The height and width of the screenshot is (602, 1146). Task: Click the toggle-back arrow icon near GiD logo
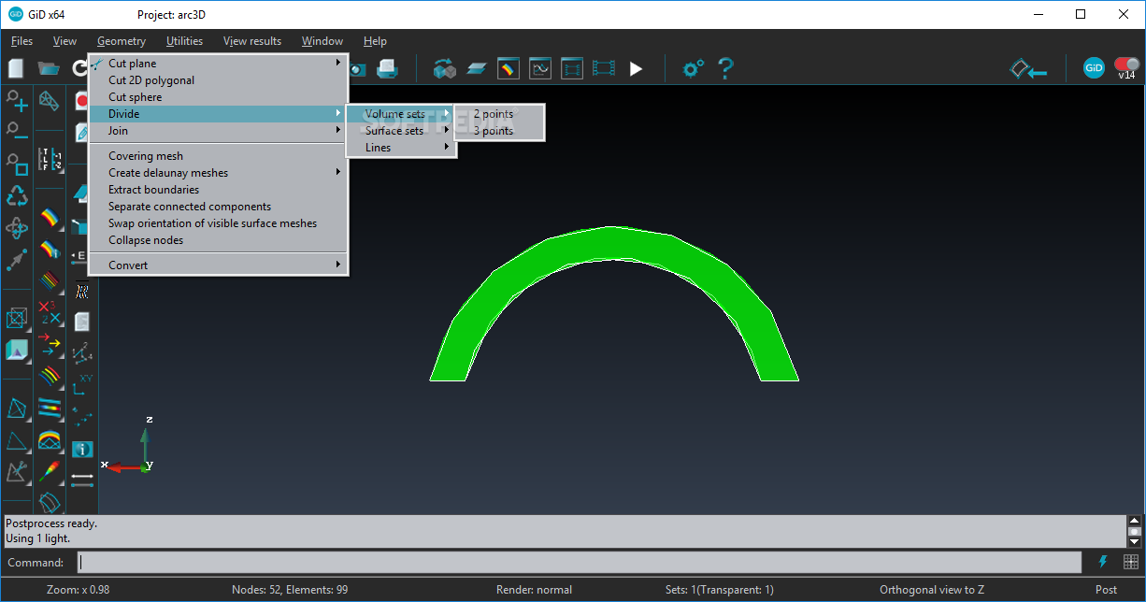(1028, 68)
